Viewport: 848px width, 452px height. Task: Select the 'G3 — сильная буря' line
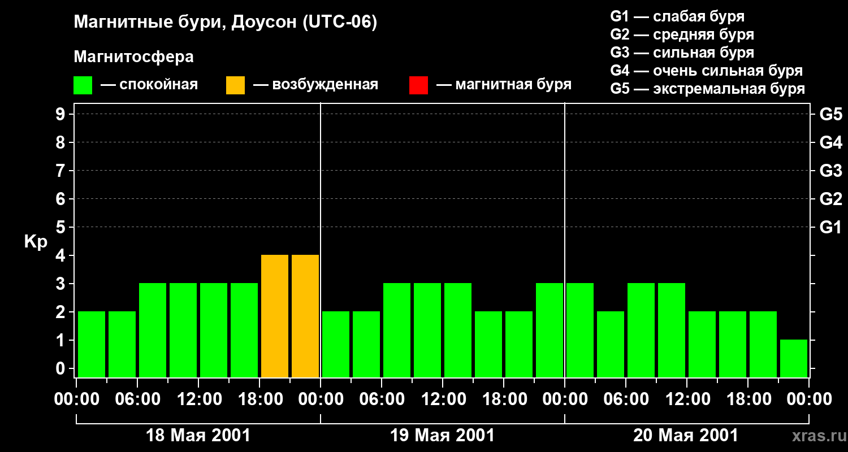[682, 53]
